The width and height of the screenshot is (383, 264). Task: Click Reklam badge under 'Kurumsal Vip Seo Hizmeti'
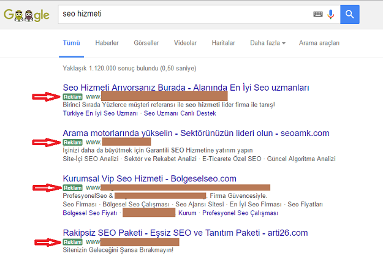point(72,188)
